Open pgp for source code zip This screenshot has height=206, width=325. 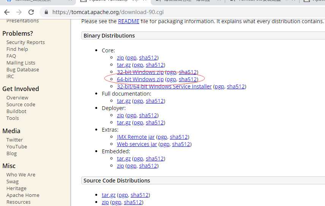[117, 202]
